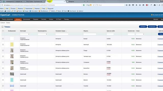Open Images menu in Web Developer toolbar
This screenshot has height=91, width=163.
click(26, 11)
